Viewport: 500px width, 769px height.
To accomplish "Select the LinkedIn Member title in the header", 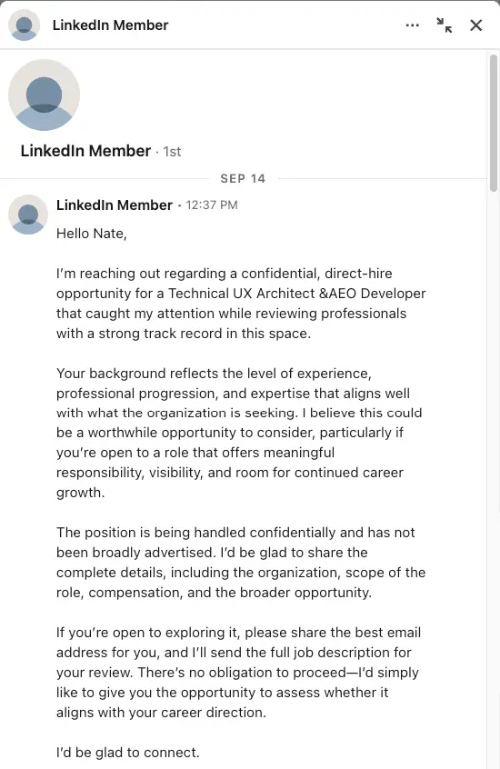I will (x=110, y=25).
